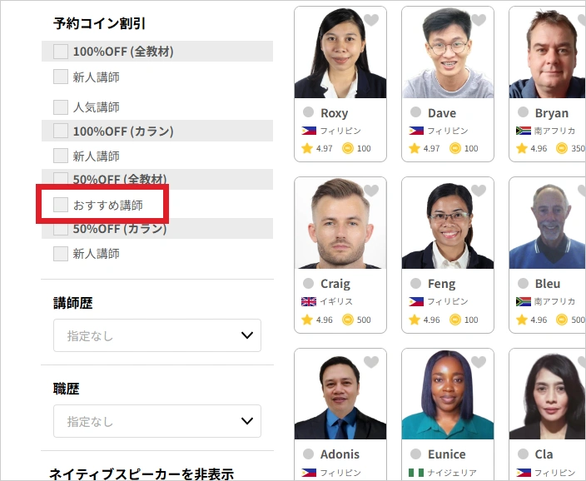Toggle the 100%OFF (カラン) checkbox
Viewport: 586px width, 481px height.
click(x=61, y=131)
